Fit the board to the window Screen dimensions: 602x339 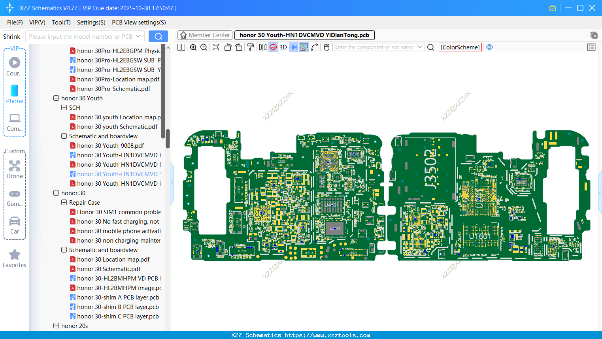[216, 47]
